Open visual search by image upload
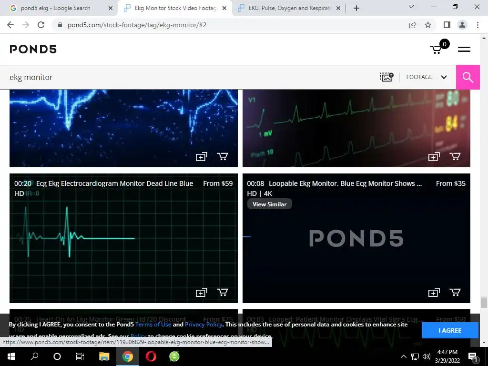488x366 pixels. coord(386,77)
